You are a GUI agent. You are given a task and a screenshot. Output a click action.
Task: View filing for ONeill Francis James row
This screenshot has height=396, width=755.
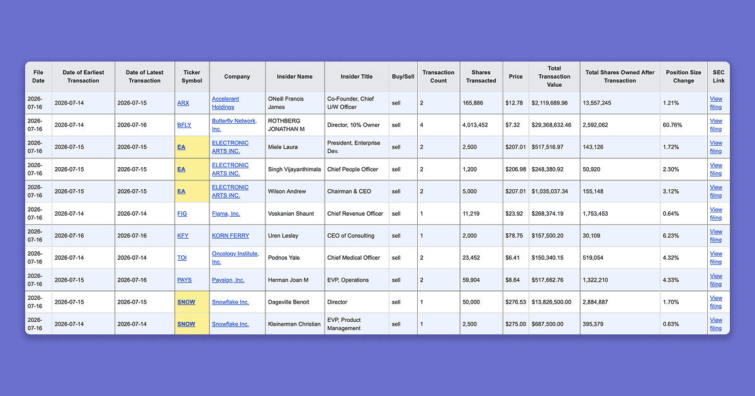click(x=716, y=102)
